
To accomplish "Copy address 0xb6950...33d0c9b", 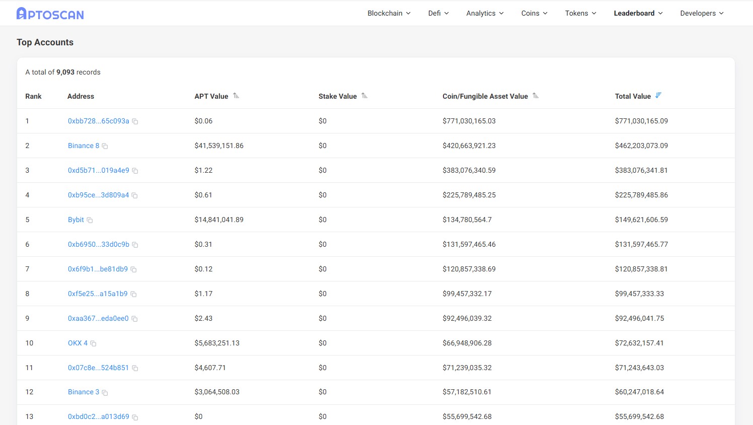I will [135, 245].
